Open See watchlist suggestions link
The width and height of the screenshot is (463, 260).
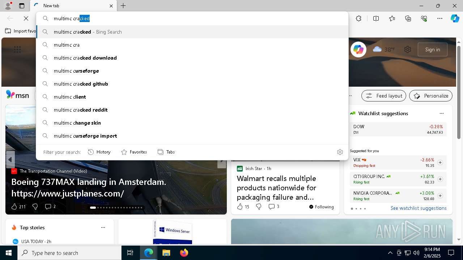419,208
